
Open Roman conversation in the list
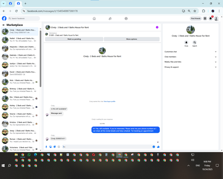pyautogui.click(x=20, y=141)
